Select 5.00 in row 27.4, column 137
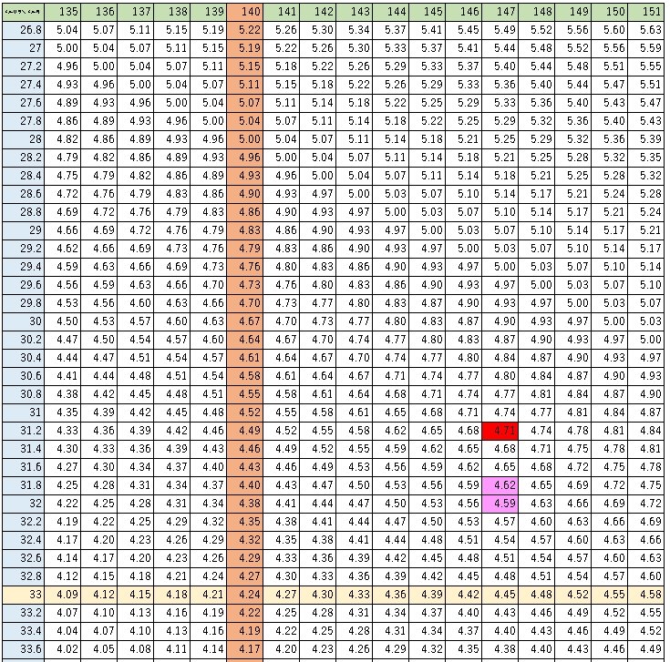 (136, 85)
